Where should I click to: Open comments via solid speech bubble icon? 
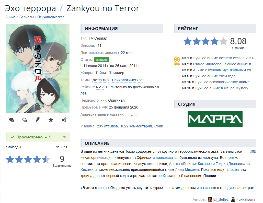coord(12,120)
